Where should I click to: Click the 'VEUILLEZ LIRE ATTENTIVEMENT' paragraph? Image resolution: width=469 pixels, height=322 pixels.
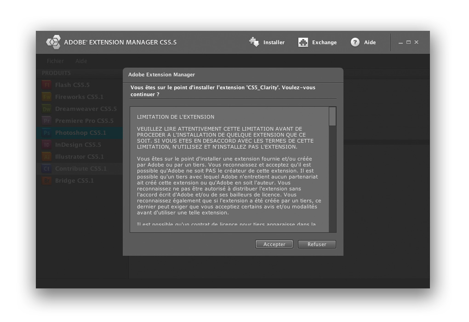[x=225, y=138]
